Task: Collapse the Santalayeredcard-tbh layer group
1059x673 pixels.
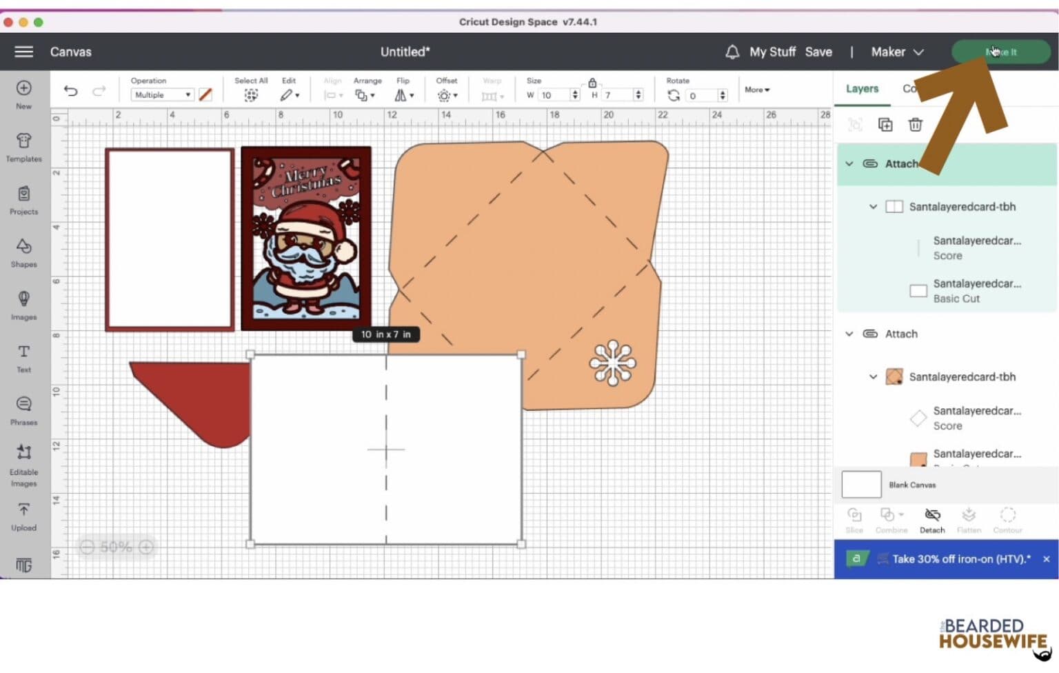Action: [x=874, y=206]
